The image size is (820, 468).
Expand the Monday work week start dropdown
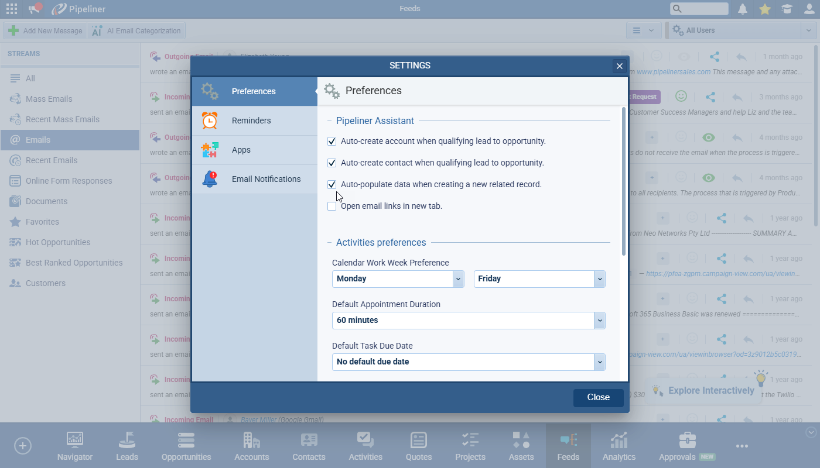(x=458, y=279)
